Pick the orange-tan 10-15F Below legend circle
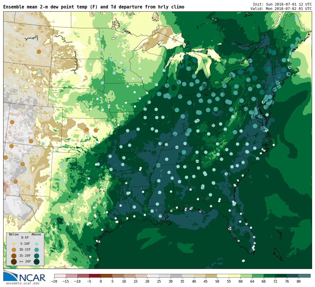 tap(14, 250)
